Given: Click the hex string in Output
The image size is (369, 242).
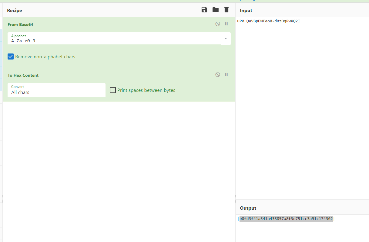Looking at the screenshot, I should coord(286,219).
